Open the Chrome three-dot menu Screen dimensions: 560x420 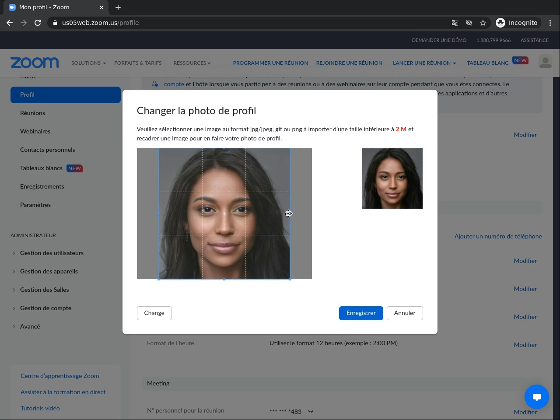(550, 23)
